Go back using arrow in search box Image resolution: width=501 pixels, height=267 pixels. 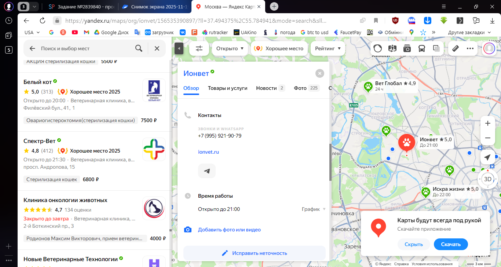pos(32,48)
